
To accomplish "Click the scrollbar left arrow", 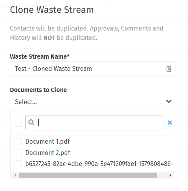I will pyautogui.click(x=15, y=175).
